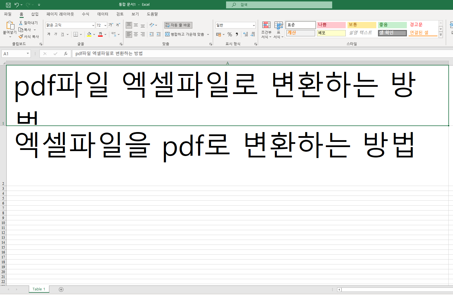Open Conditional Formatting (조건부 서식)

266,30
